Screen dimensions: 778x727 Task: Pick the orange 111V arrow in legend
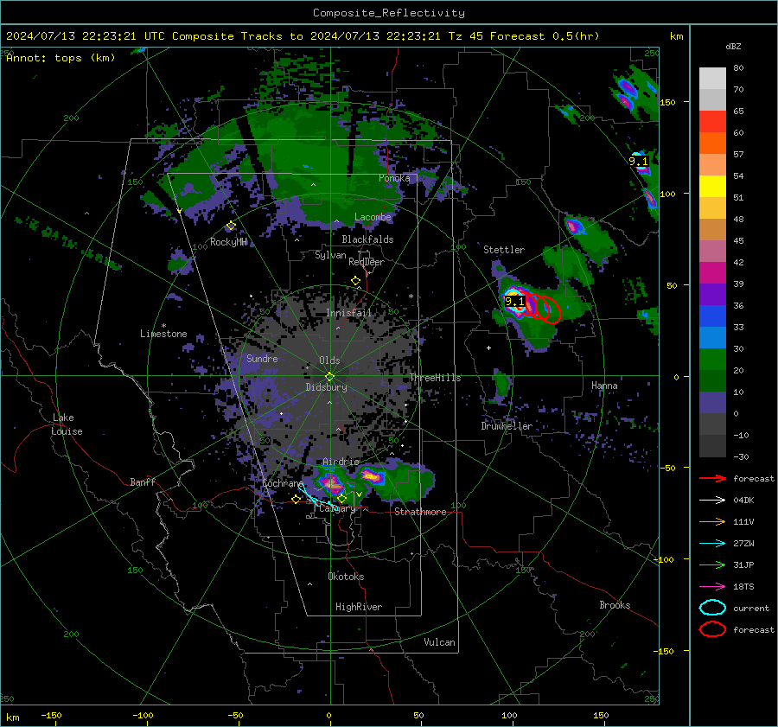tap(712, 521)
